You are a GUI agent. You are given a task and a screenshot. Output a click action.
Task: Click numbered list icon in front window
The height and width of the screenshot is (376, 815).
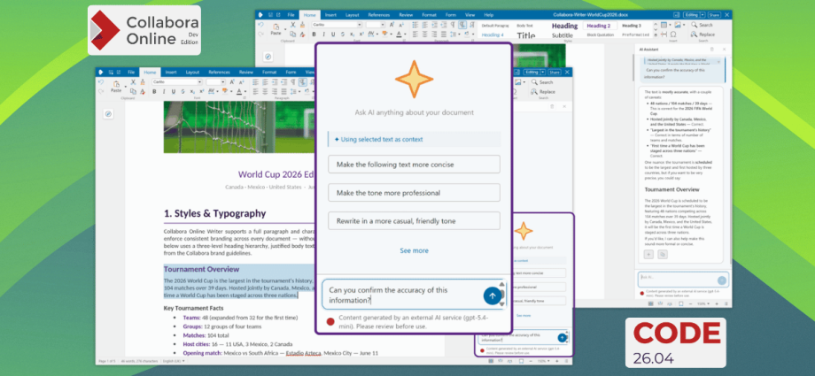click(265, 82)
